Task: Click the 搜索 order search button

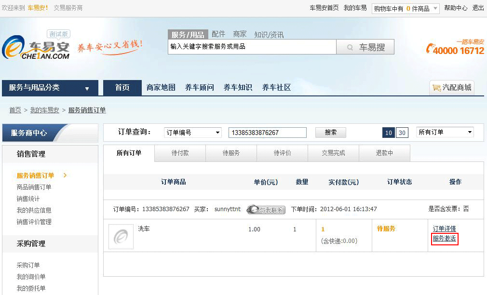Action: (x=331, y=133)
